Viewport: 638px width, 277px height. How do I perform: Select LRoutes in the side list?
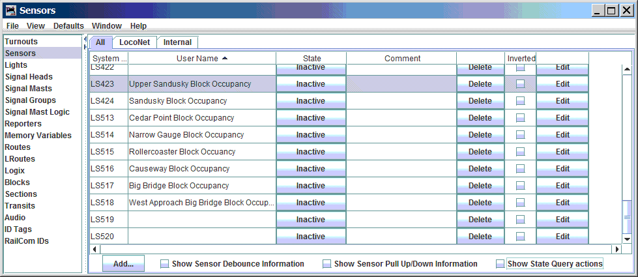[x=20, y=159]
